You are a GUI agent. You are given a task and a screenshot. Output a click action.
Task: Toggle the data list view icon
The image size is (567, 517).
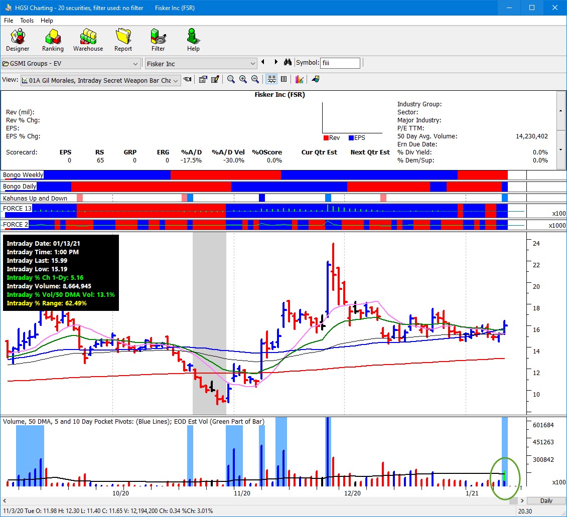click(284, 80)
